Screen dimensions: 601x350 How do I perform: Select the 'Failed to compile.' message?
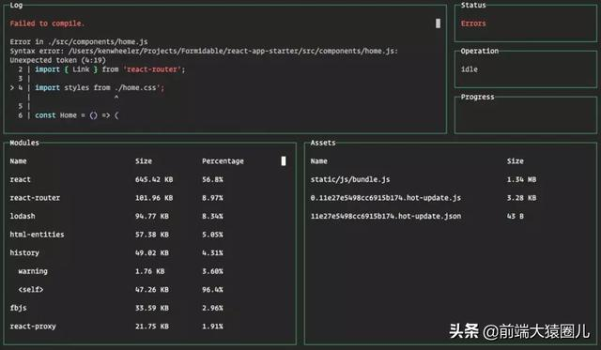point(47,23)
